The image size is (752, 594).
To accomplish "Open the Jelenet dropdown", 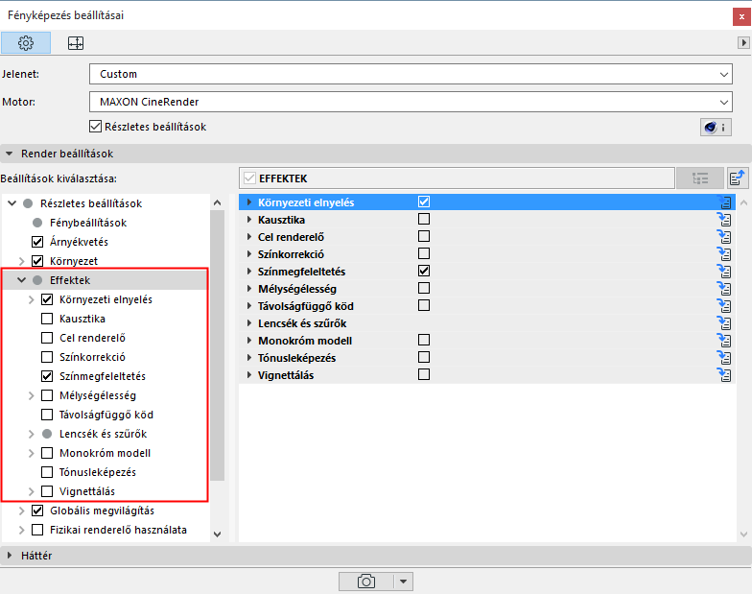I will (411, 75).
